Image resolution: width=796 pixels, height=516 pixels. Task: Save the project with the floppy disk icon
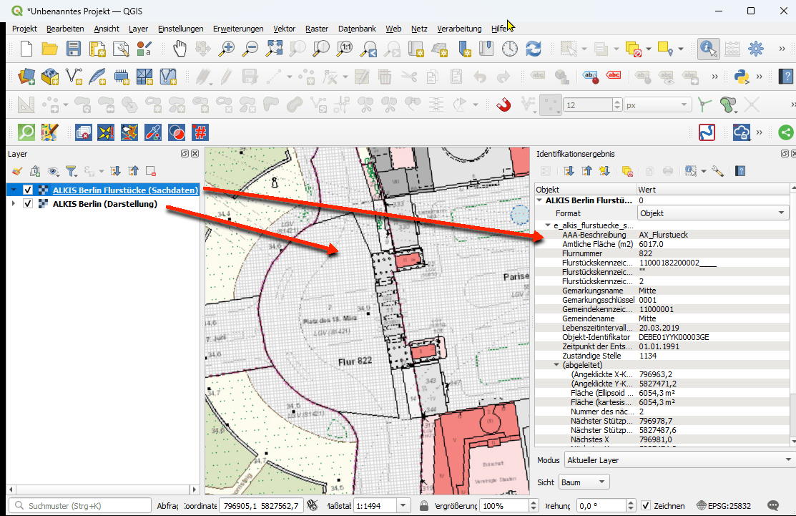tap(74, 49)
